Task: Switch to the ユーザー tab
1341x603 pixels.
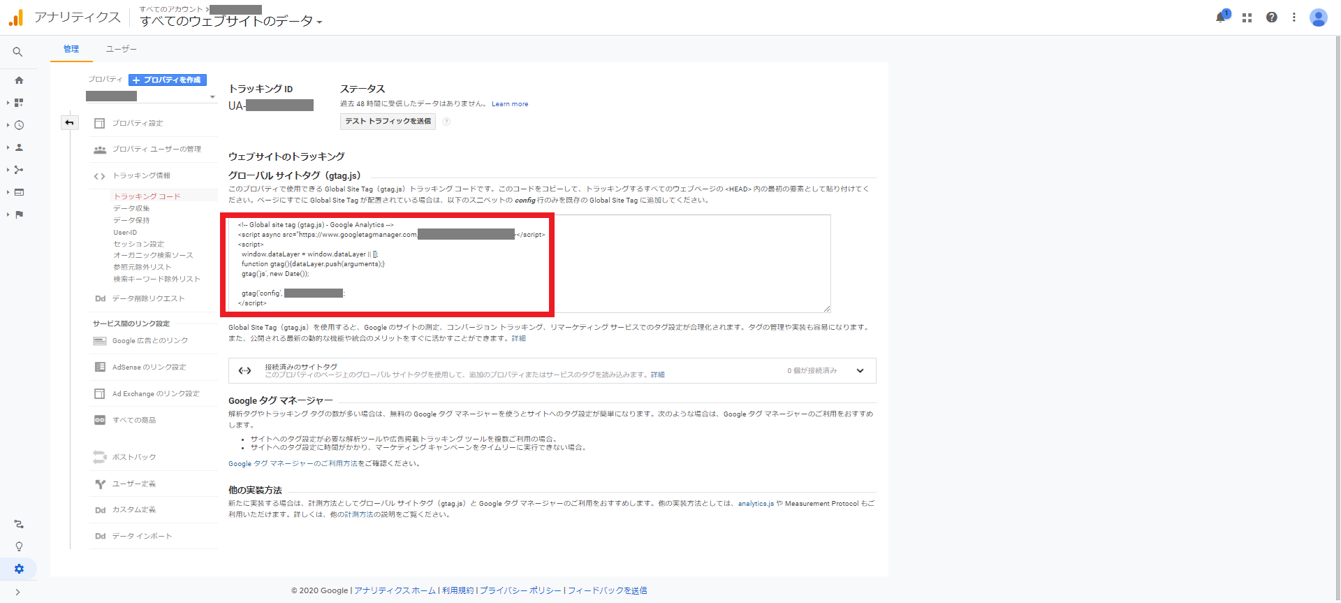Action: tap(122, 49)
